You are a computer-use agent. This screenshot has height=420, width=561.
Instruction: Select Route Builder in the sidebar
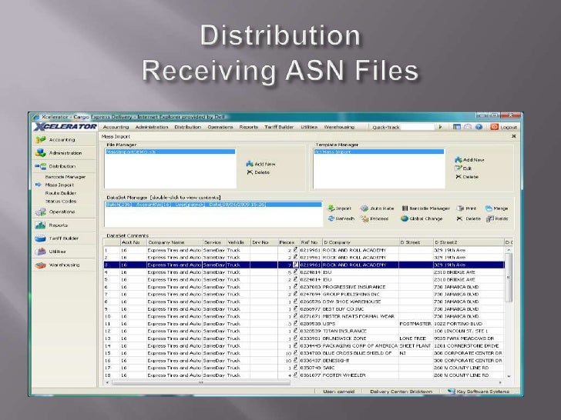[x=59, y=192]
